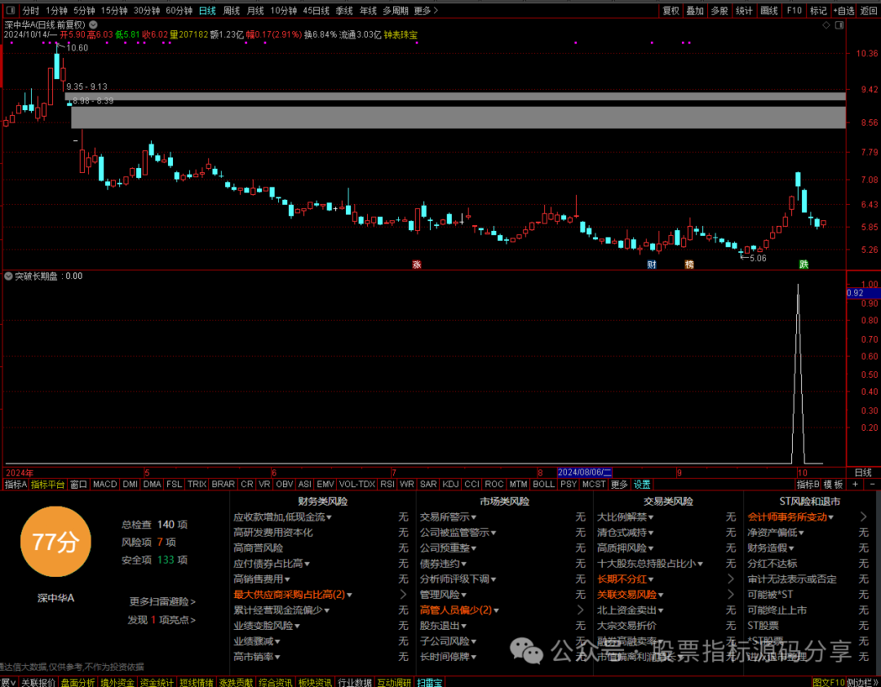Click the 指标A button
This screenshot has width=881, height=687.
(15, 485)
